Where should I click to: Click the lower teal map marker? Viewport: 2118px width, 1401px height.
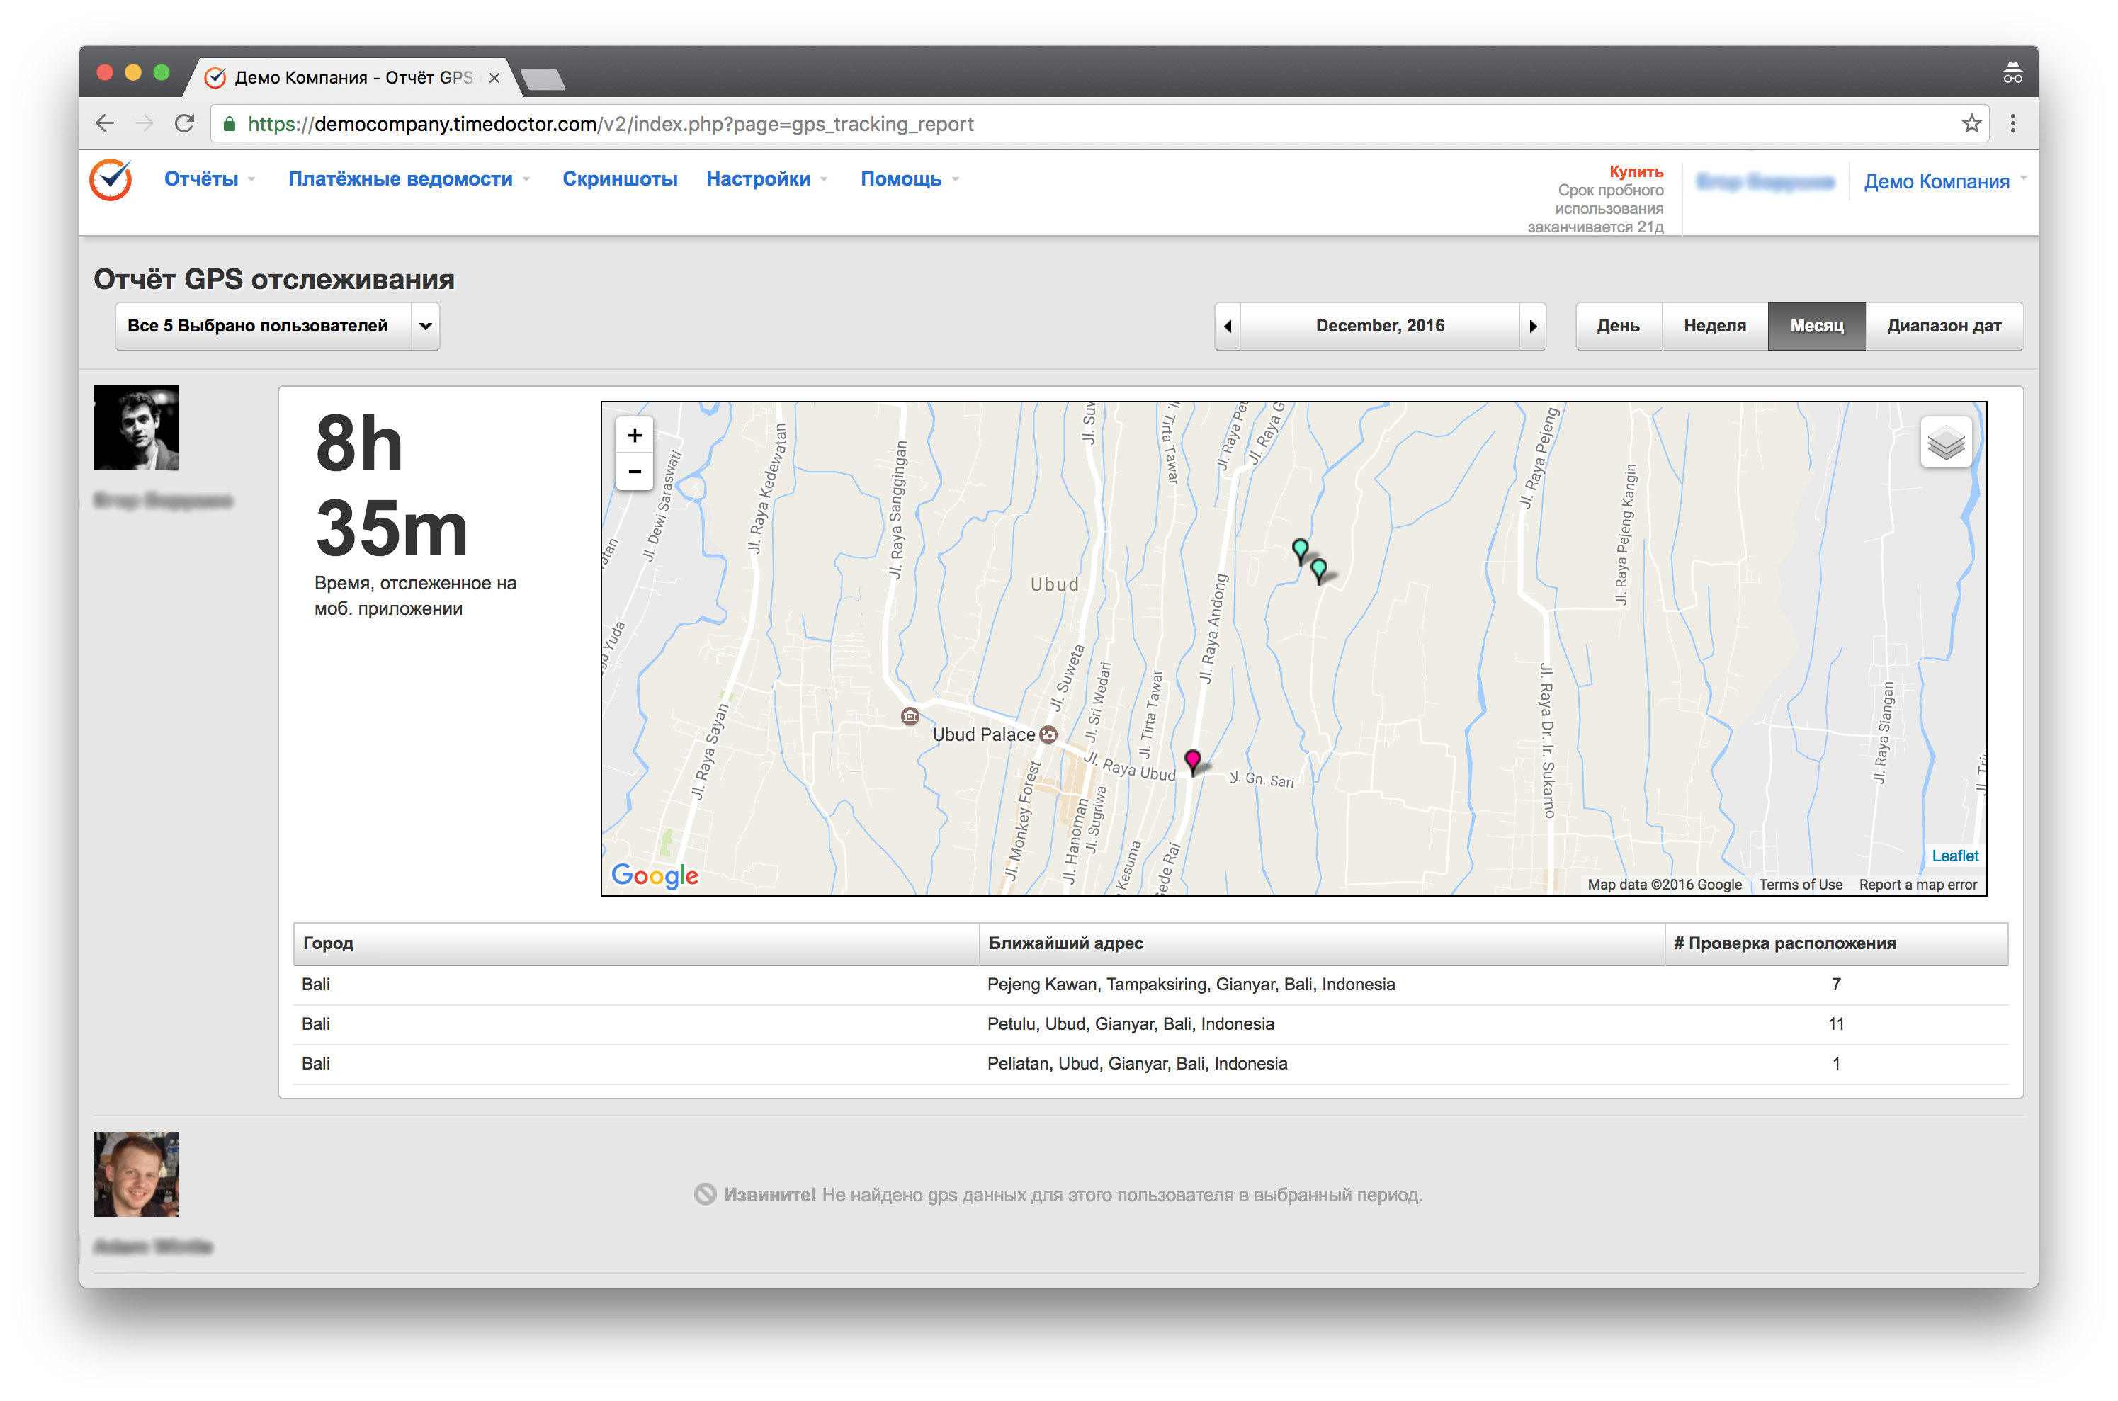[x=1319, y=570]
